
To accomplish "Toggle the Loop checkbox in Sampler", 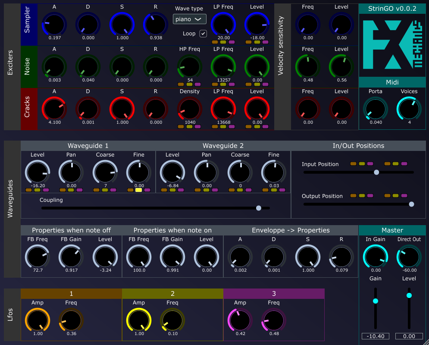I will (x=203, y=34).
